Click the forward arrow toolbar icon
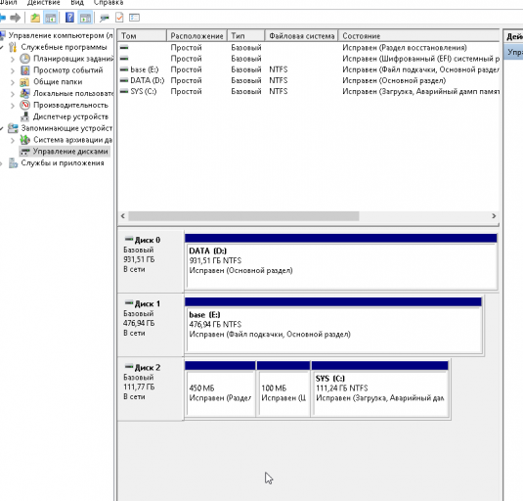The height and width of the screenshot is (501, 523). coord(16,18)
